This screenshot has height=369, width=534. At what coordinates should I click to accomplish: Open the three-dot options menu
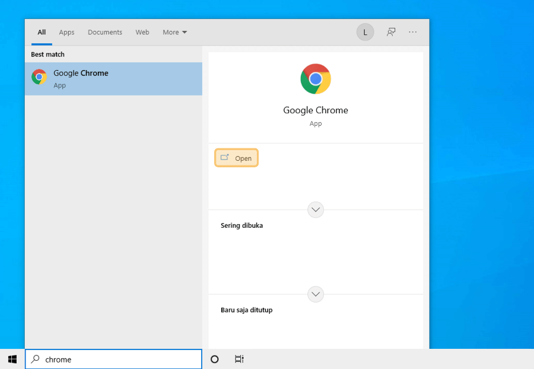click(x=413, y=32)
